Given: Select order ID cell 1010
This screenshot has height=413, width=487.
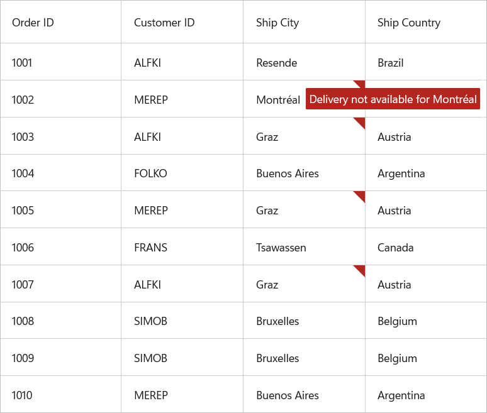Looking at the screenshot, I should point(23,395).
